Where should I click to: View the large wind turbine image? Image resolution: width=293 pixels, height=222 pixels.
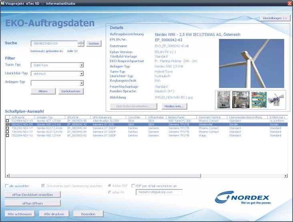point(251,63)
